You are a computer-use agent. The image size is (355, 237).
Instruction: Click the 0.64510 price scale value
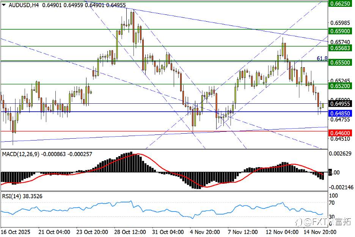coord(340,139)
